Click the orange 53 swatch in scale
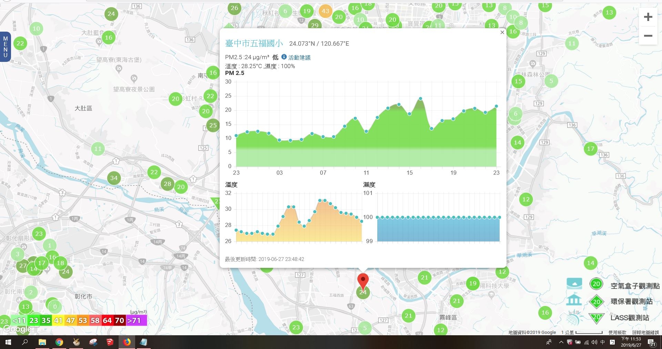This screenshot has height=349, width=662. 83,320
